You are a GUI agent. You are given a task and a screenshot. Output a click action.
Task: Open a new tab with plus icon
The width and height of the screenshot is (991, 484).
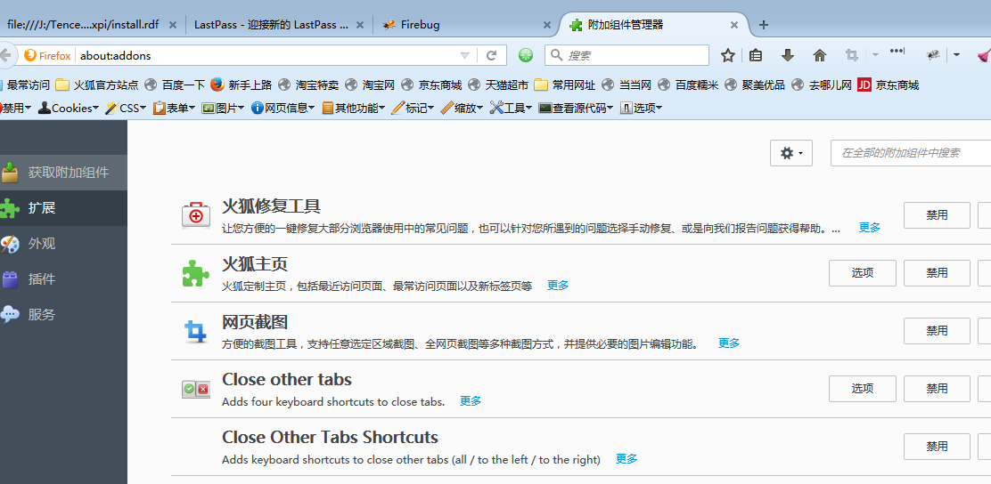(764, 25)
